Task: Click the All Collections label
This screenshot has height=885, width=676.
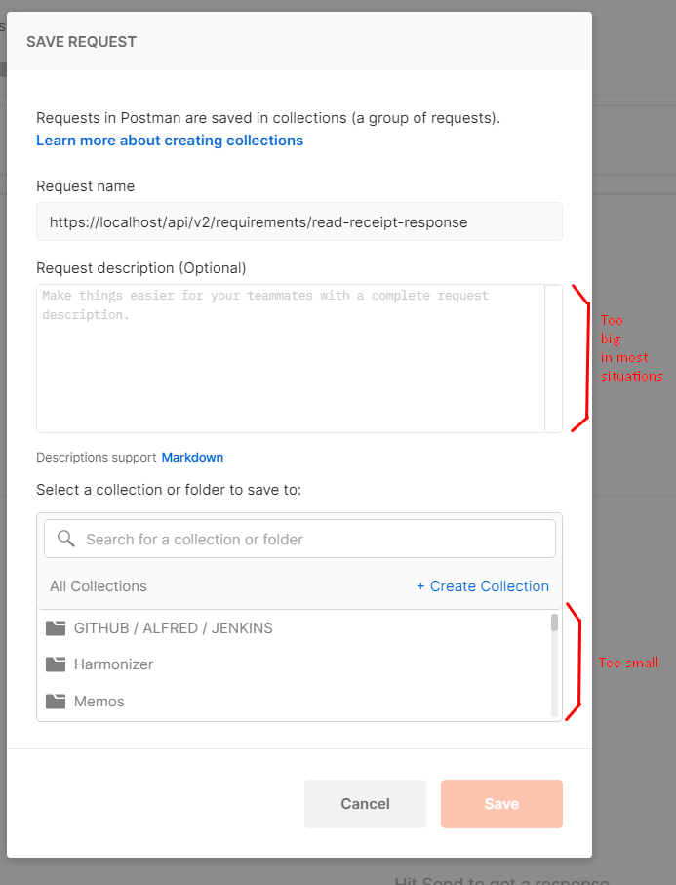Action: (98, 585)
